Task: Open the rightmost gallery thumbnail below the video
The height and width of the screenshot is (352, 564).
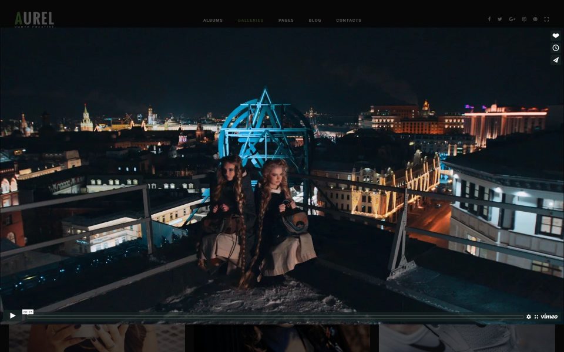Action: pyautogui.click(x=470, y=340)
